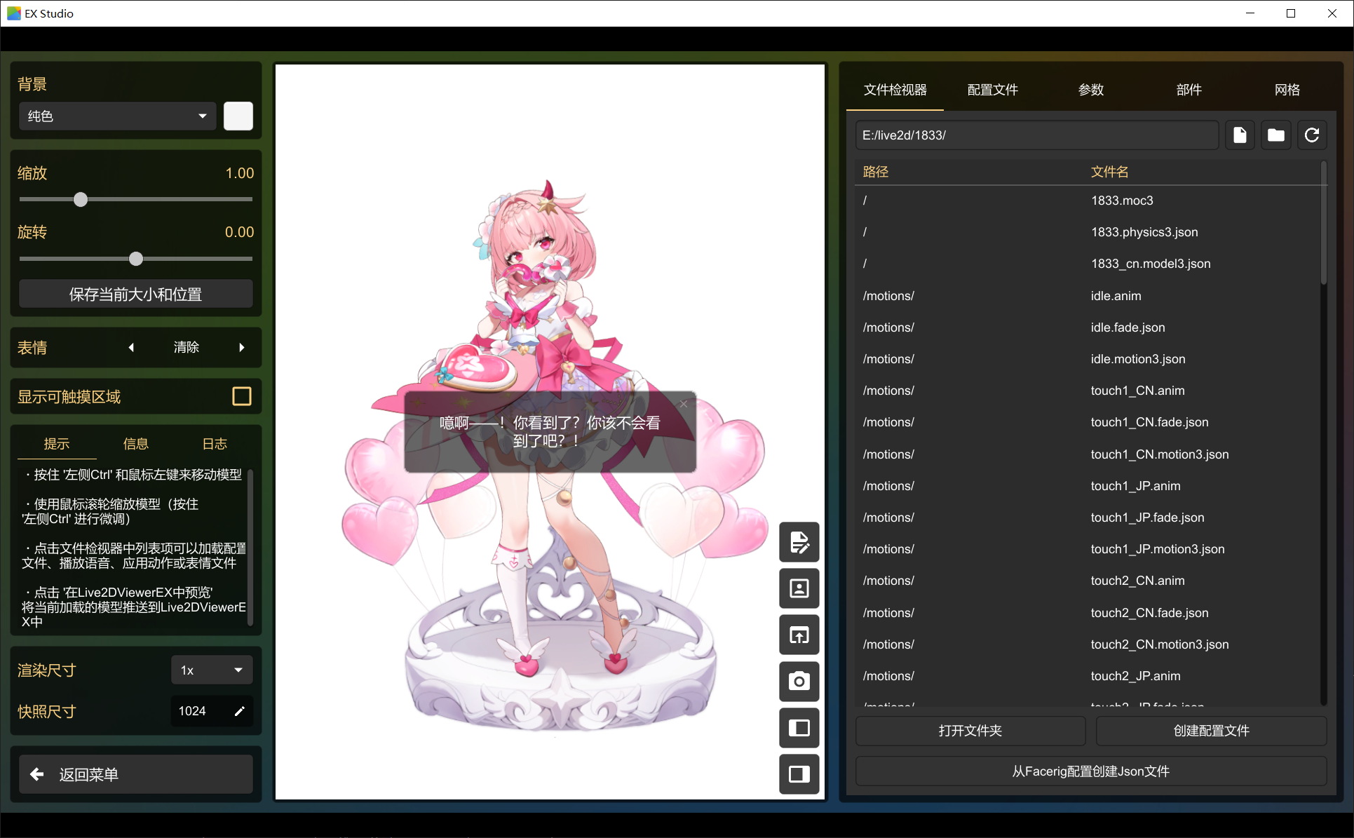
Task: Click the 创建配置文件 button
Action: coord(1211,731)
